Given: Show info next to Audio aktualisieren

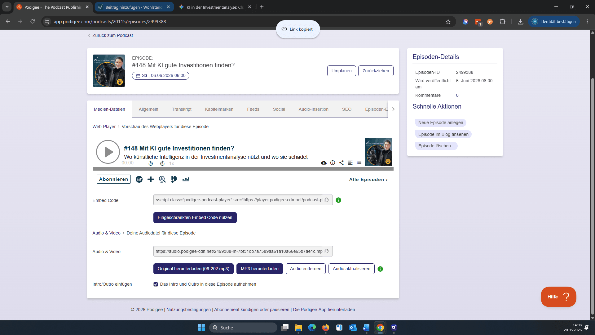Looking at the screenshot, I should 380,269.
